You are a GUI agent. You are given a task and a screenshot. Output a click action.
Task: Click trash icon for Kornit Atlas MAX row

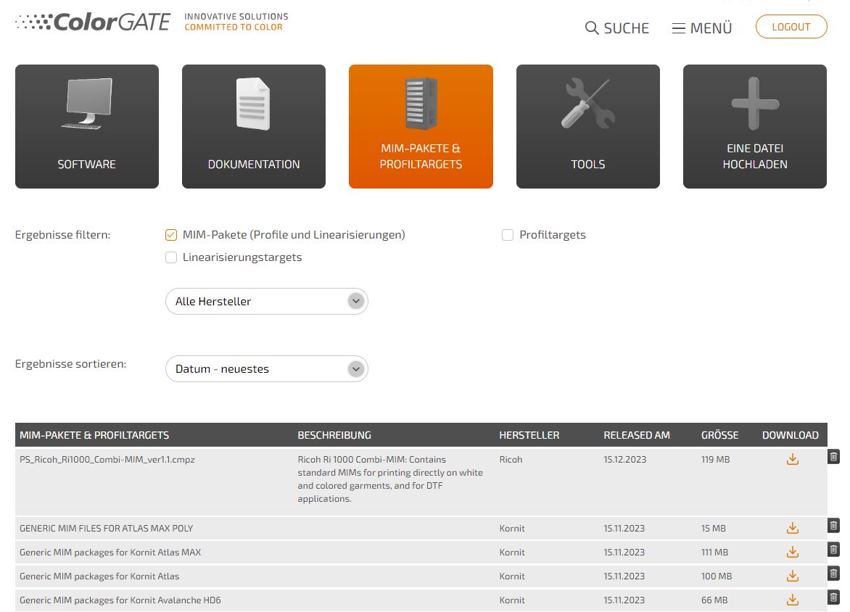pyautogui.click(x=833, y=550)
